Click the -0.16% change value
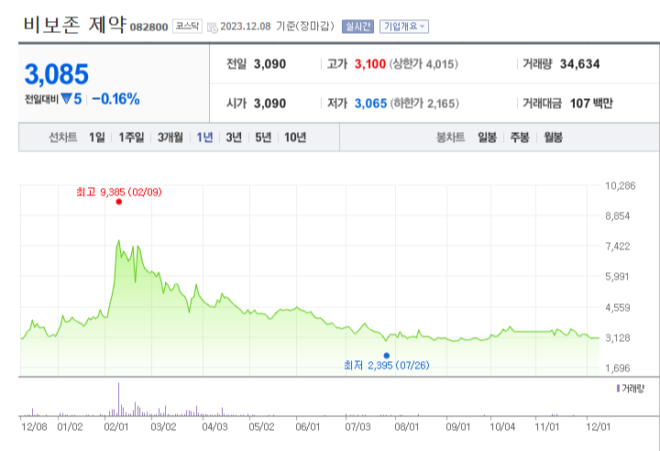 click(115, 99)
